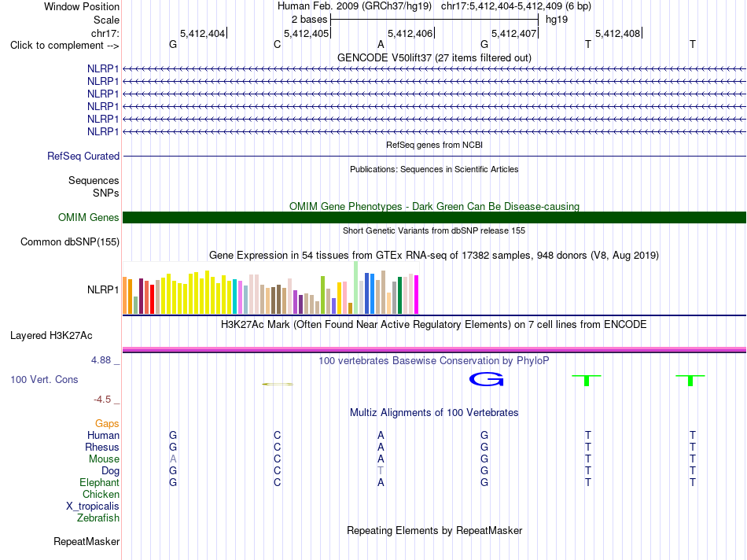The image size is (747, 560).
Task: Click 'Click to complement -->' to complement bases
Action: point(64,46)
